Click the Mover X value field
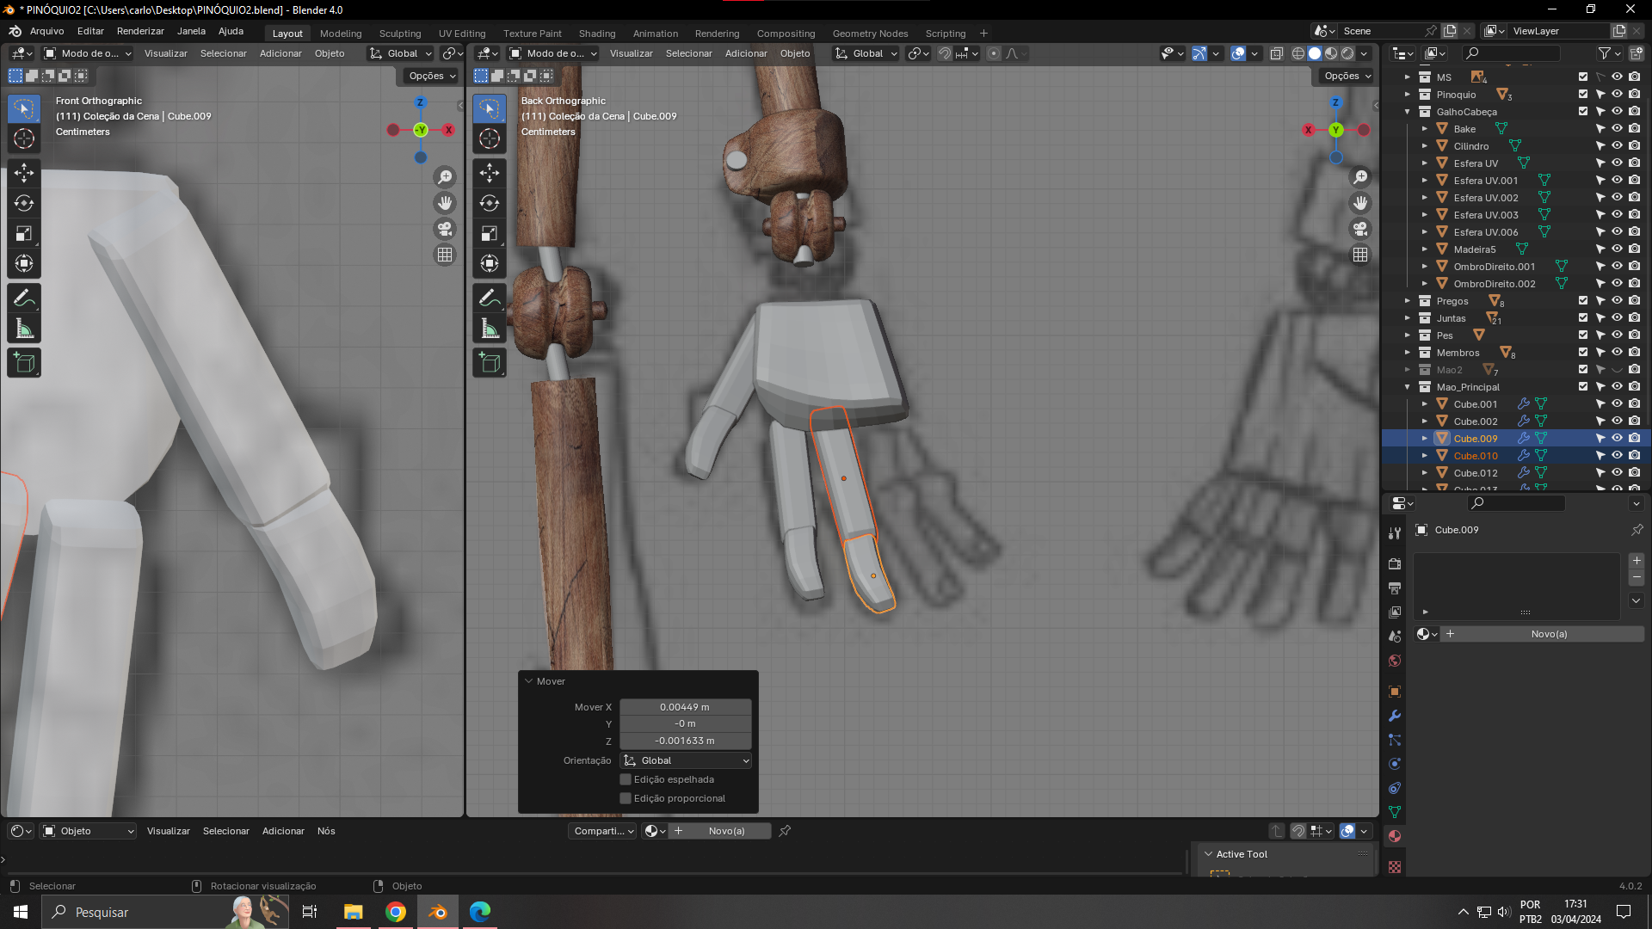The width and height of the screenshot is (1652, 929). (x=685, y=707)
